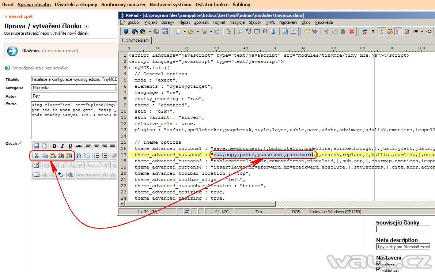Open Souborový manažer in top navigation

click(x=124, y=4)
